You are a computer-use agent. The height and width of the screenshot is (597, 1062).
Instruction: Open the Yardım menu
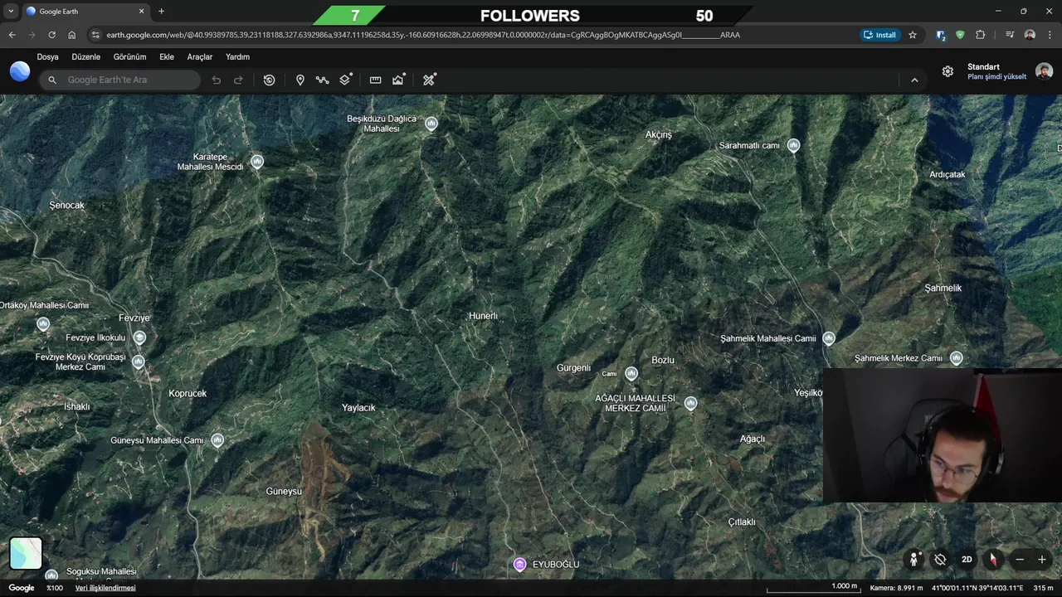click(x=237, y=57)
